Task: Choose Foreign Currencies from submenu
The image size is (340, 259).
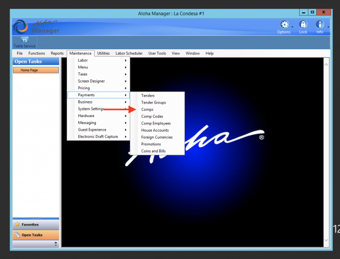Action: coord(158,137)
